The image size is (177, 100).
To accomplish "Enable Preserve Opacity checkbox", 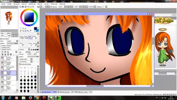I will pos(1,46).
